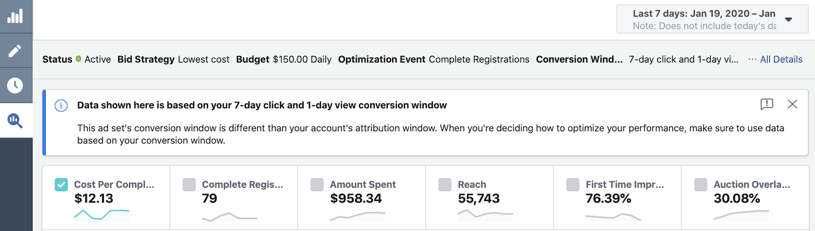
Task: Click the Cost Per Complete sparkline chart
Action: coord(102,214)
